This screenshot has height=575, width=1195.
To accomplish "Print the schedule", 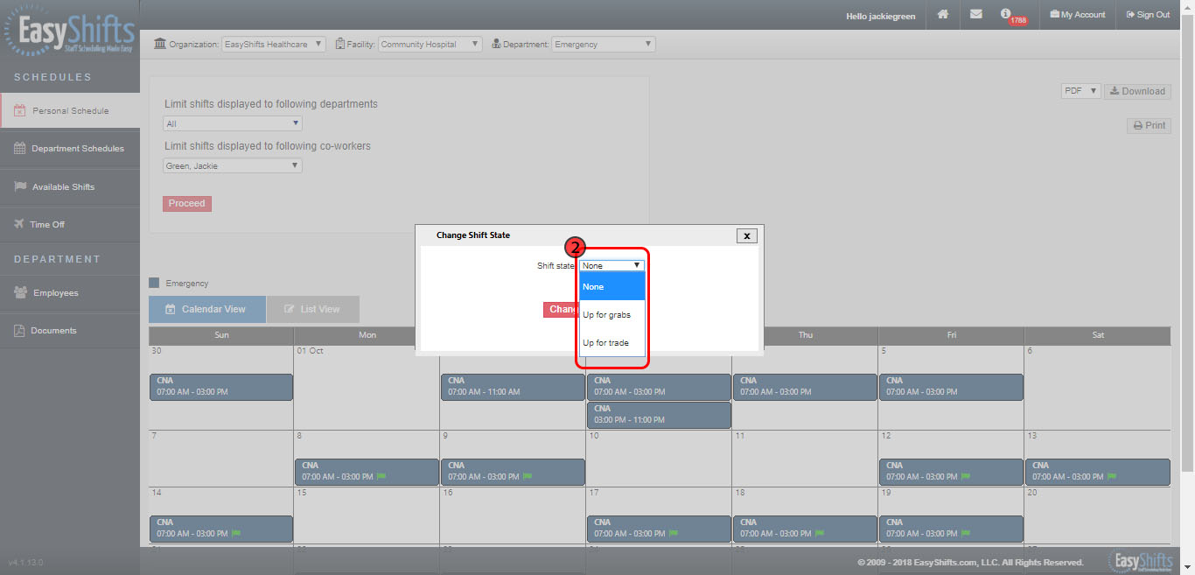I will 1149,125.
